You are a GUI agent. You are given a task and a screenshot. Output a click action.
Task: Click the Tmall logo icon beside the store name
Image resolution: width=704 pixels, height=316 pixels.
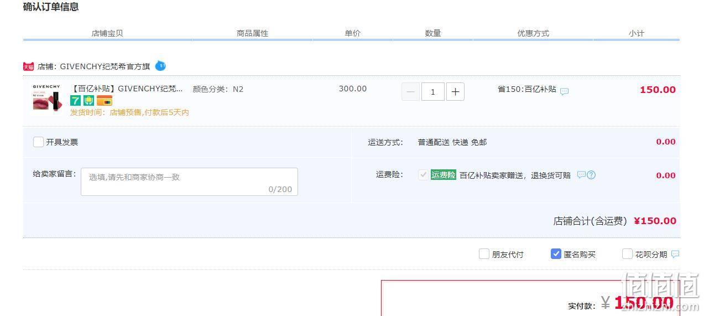[x=28, y=66]
